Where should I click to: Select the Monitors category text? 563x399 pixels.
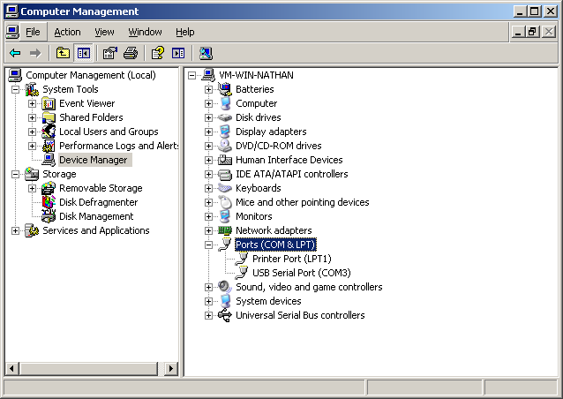pos(254,216)
